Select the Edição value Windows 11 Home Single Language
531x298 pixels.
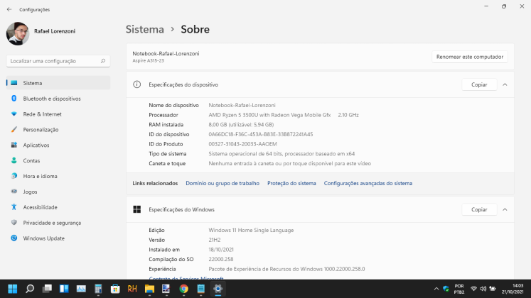coord(251,231)
